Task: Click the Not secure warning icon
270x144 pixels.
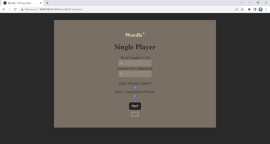Action: [x=22, y=9]
